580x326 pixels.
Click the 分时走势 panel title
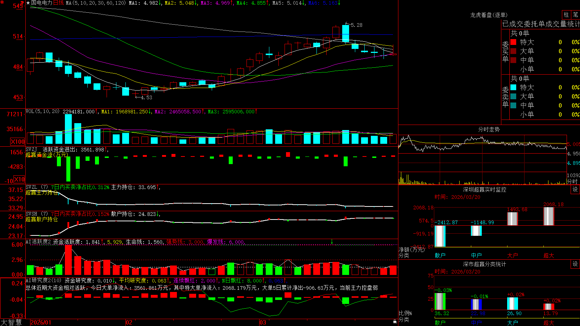pyautogui.click(x=489, y=129)
